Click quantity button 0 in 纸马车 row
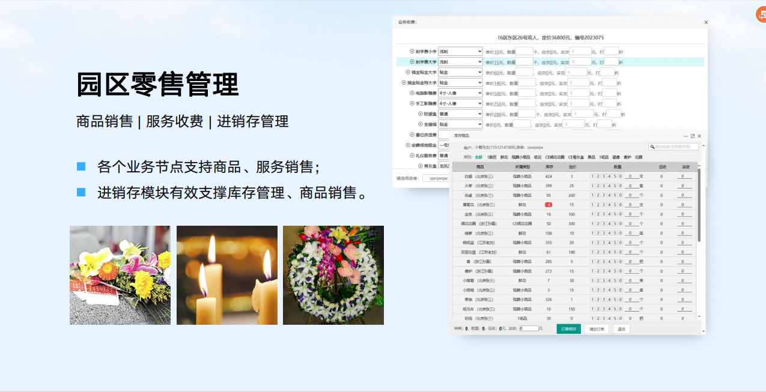 pos(621,309)
